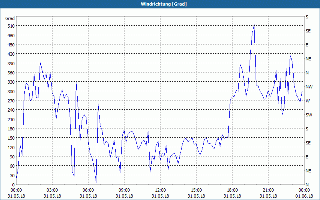The height and width of the screenshot is (200, 320).
Task: Click the 03:00 time axis label
Action: pyautogui.click(x=52, y=190)
